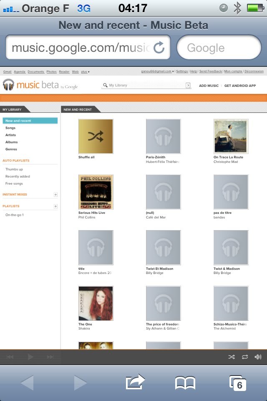The width and height of the screenshot is (267, 401).
Task: Skip to next track in player bar
Action: [x=50, y=357]
